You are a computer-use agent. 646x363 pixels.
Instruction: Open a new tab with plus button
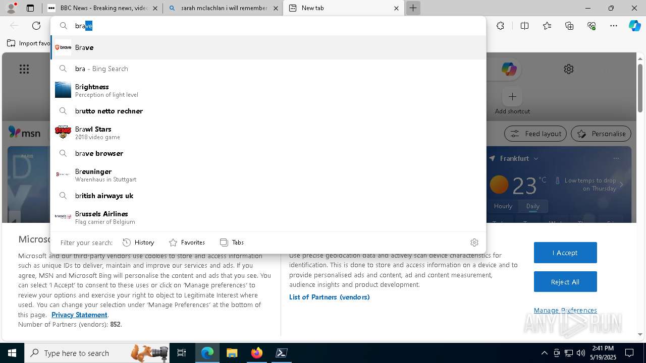tap(413, 8)
